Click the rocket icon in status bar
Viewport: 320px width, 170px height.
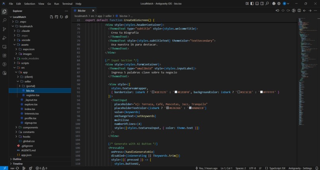coord(31,168)
